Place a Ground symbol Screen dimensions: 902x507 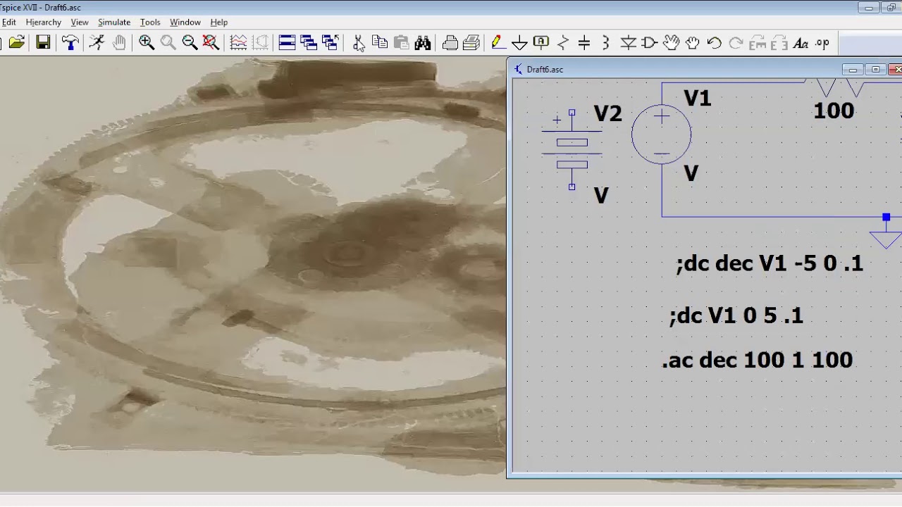click(519, 43)
